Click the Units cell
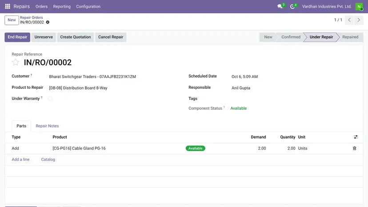The image size is (368, 207). [303, 148]
